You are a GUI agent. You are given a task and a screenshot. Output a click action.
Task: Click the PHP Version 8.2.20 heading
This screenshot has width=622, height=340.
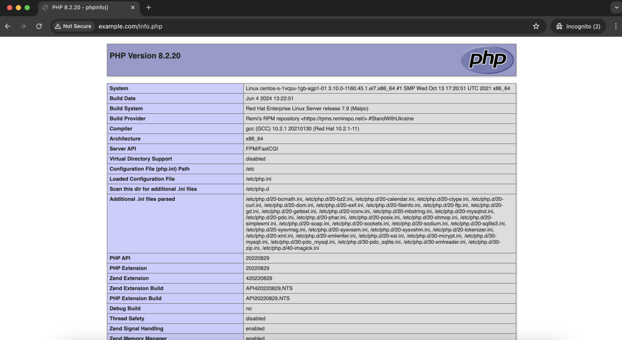click(145, 56)
